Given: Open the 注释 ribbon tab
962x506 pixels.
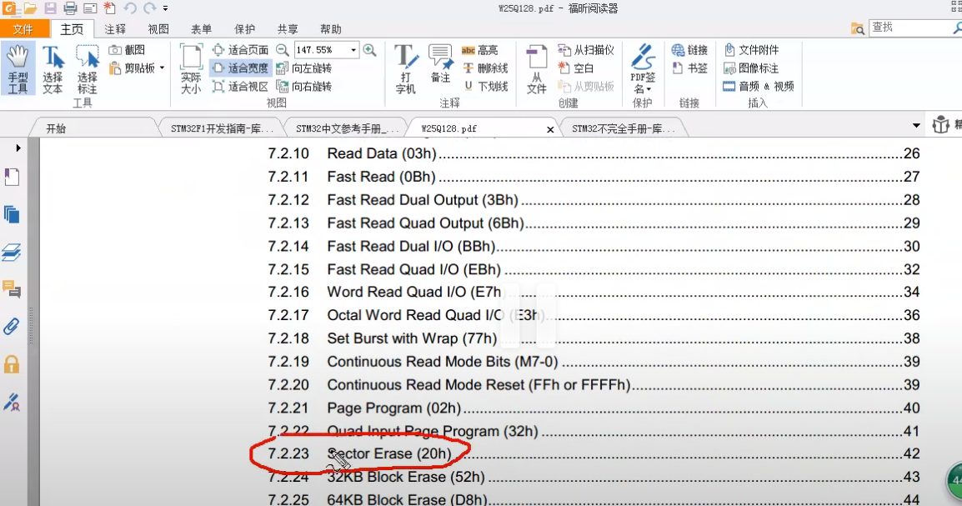Looking at the screenshot, I should [115, 29].
